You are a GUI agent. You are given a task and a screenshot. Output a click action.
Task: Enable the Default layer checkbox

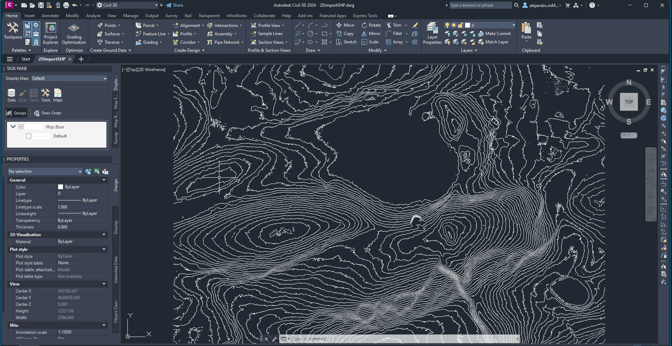coord(29,136)
